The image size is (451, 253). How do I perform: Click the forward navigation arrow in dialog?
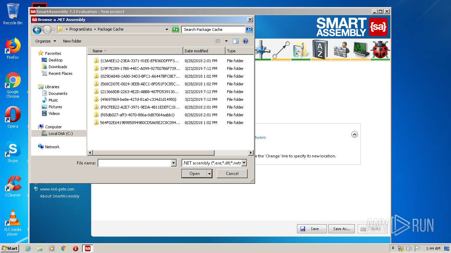[47, 30]
